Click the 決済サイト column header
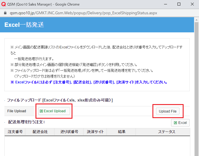 [x=95, y=132]
